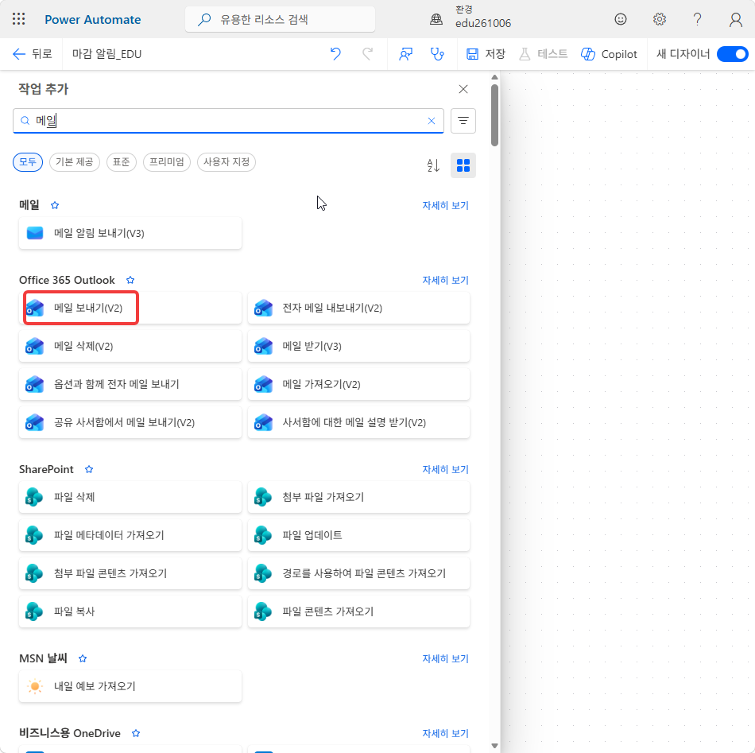Viewport: 755px width, 753px height.
Task: Go back with 뒤로 button
Action: point(33,54)
